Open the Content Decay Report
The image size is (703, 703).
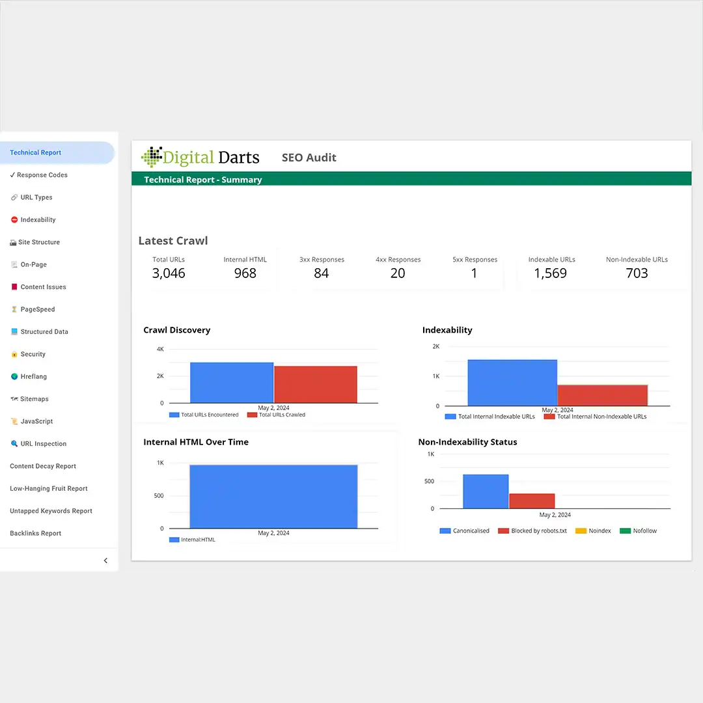tap(43, 466)
